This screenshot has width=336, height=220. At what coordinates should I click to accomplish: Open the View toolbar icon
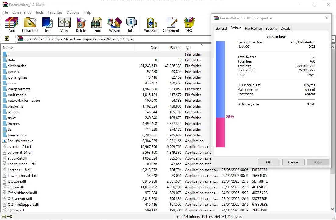coord(64,25)
